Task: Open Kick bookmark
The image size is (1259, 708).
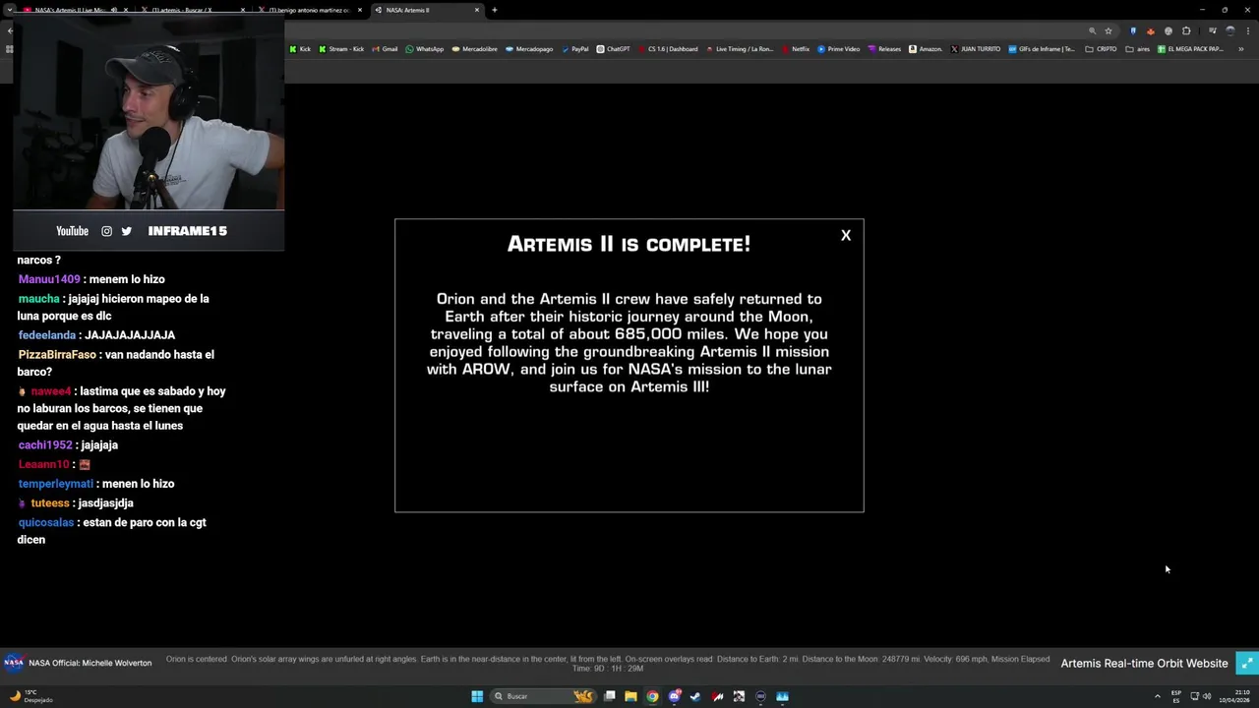Action: click(300, 49)
